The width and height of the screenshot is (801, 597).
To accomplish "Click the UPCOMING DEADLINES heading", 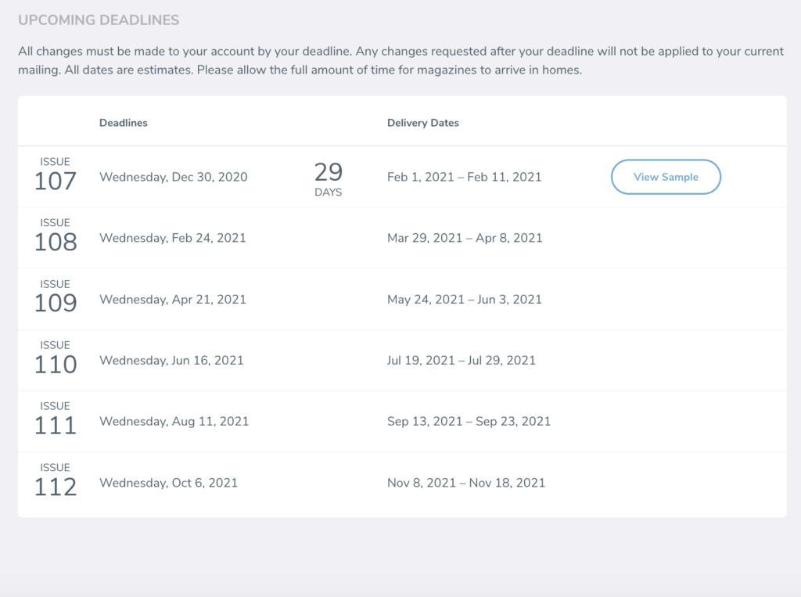I will pos(99,20).
